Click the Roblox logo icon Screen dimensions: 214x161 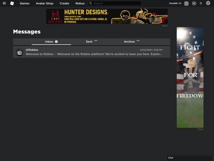(12, 3)
